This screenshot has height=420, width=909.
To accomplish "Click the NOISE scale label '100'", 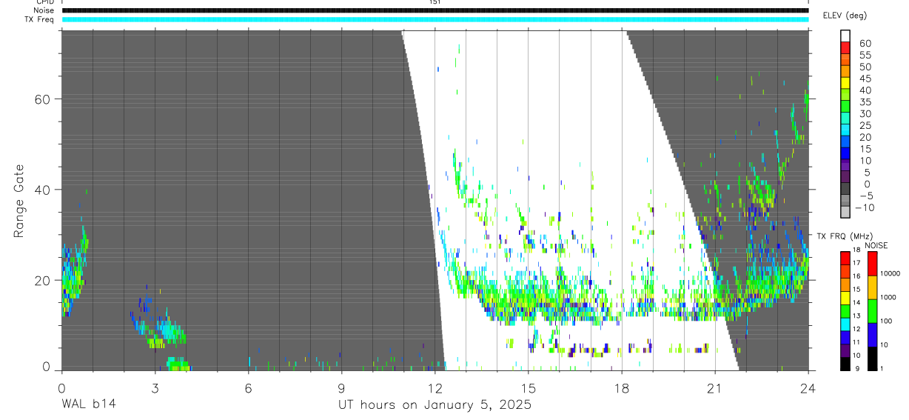I will pos(887,321).
